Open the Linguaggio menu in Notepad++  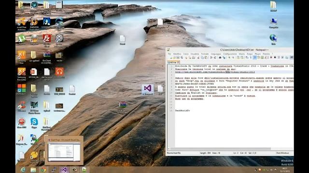(216, 54)
